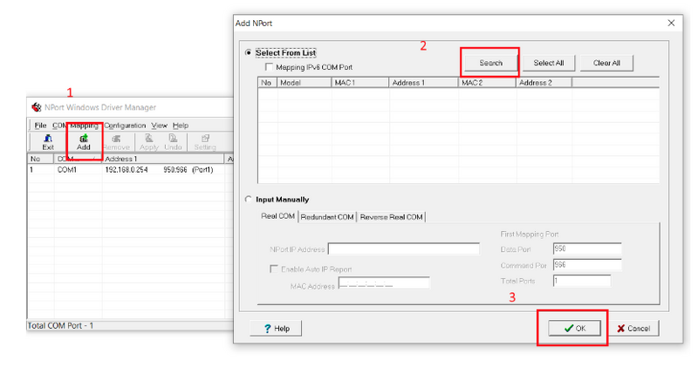Select the COM1 row in the port list
Image resolution: width=698 pixels, height=374 pixels.
(x=129, y=170)
